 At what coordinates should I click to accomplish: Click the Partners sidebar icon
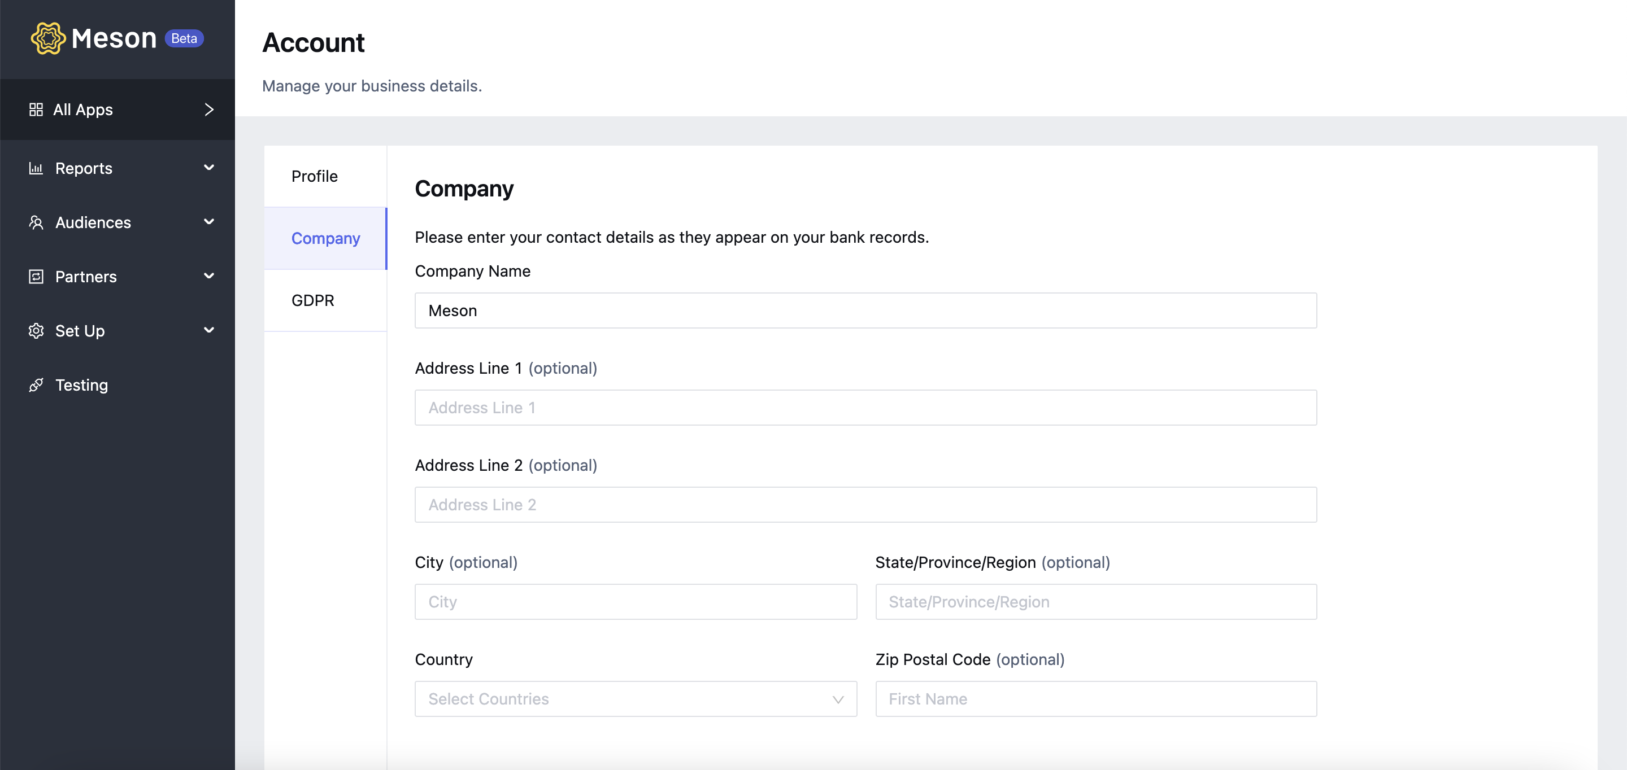point(36,277)
